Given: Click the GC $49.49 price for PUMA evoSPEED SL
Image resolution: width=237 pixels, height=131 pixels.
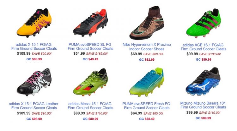Looking at the screenshot, I should (90, 59).
